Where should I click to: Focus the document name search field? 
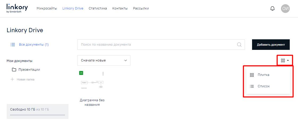pos(161,45)
